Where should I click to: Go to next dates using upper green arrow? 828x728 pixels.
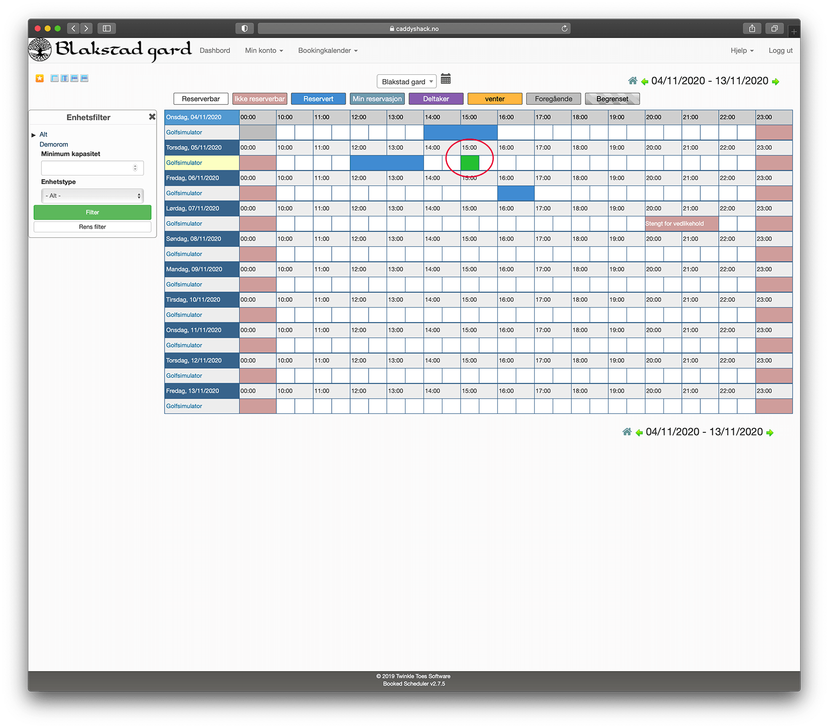[776, 81]
